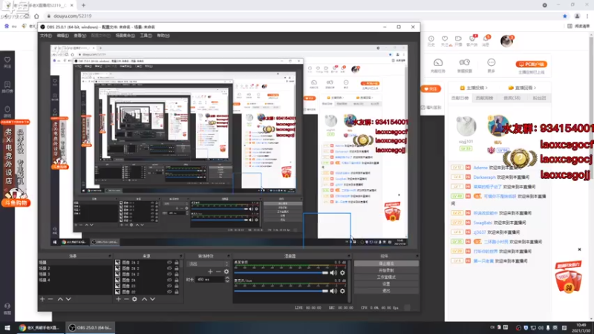Toggle lock on second source row
594x334 pixels.
tap(177, 268)
